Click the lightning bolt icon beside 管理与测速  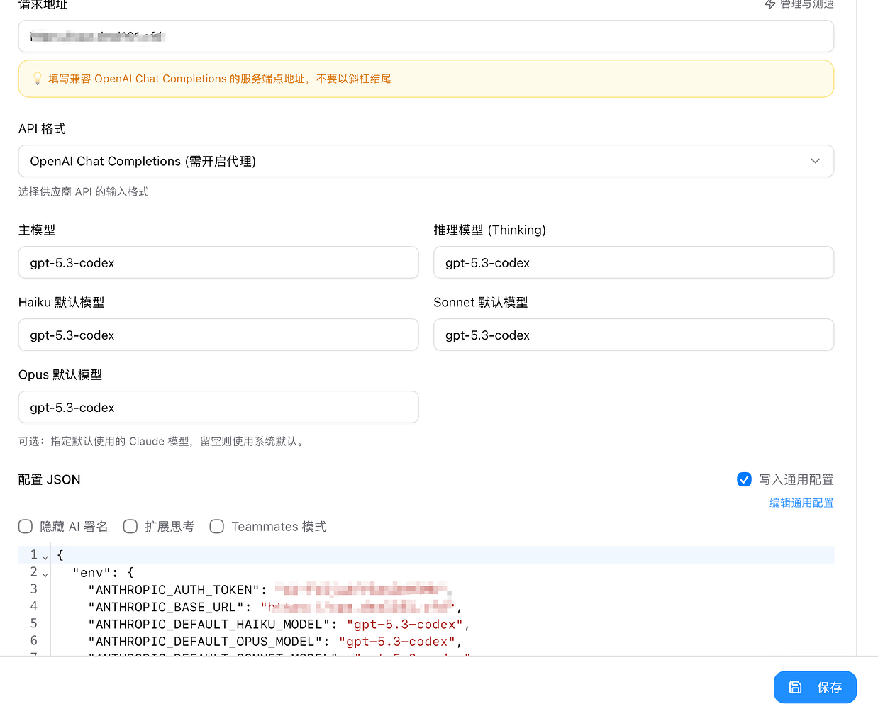pos(769,4)
